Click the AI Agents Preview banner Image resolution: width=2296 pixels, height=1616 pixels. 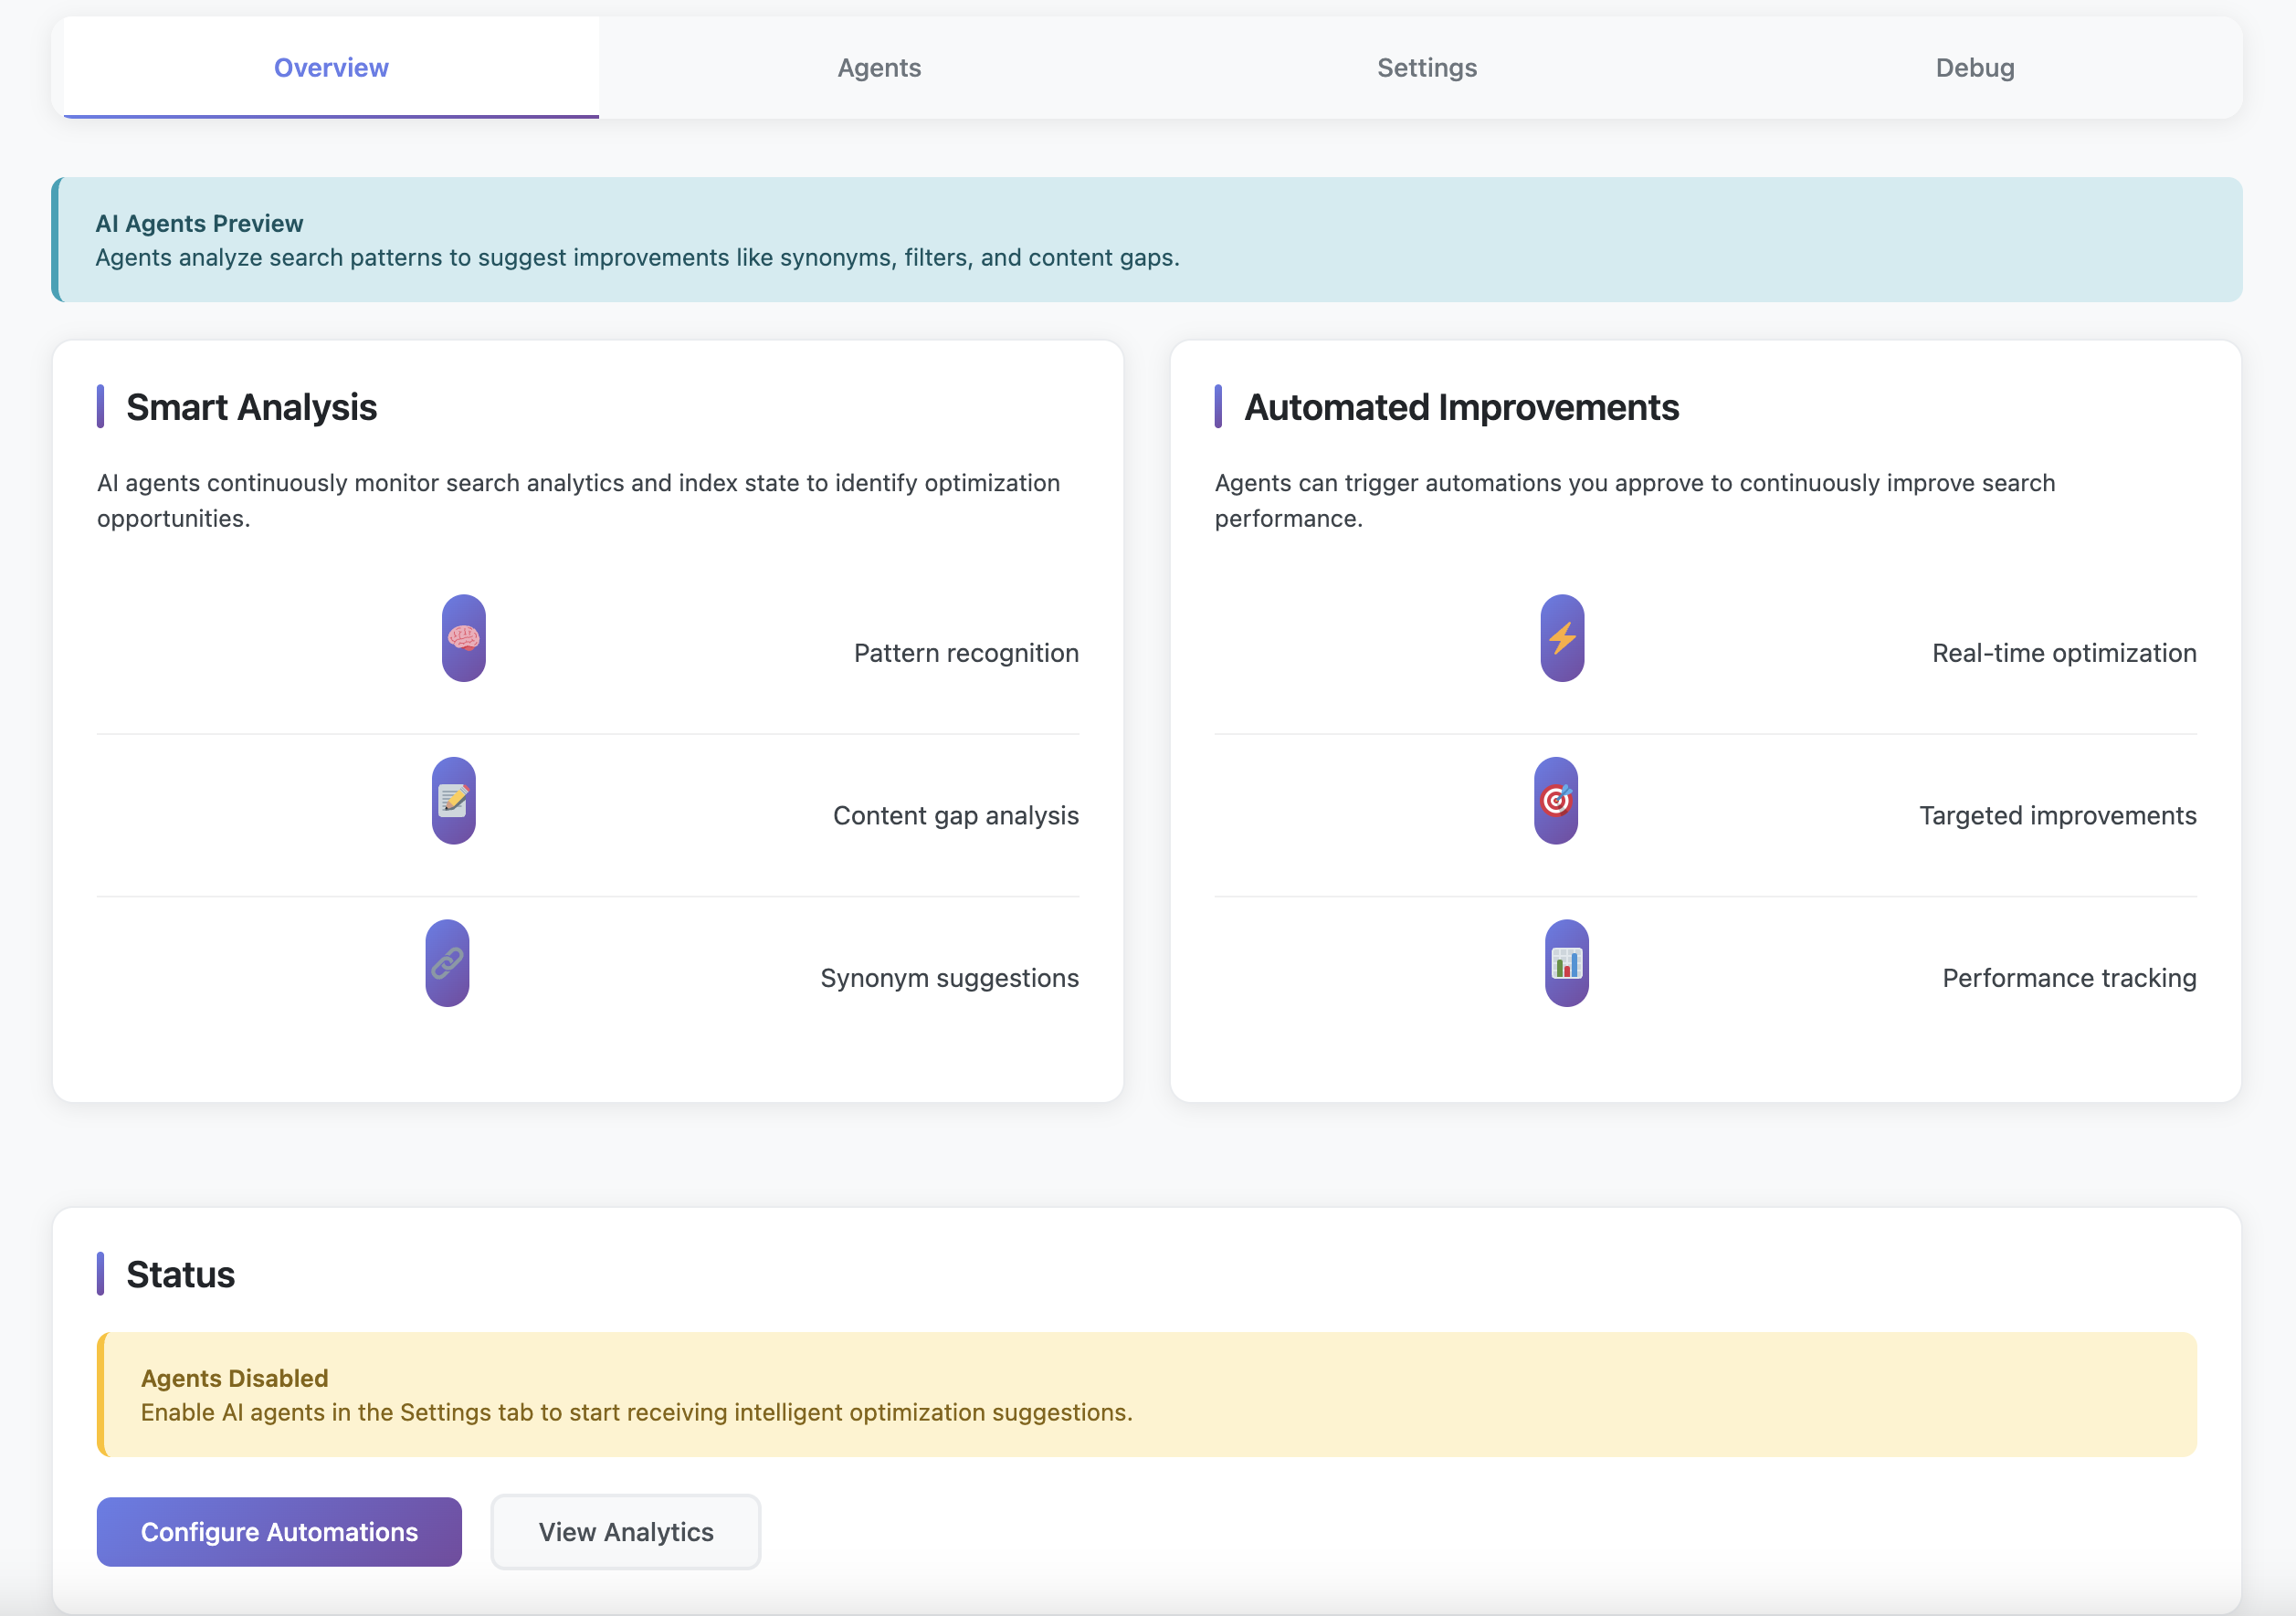click(x=1148, y=240)
